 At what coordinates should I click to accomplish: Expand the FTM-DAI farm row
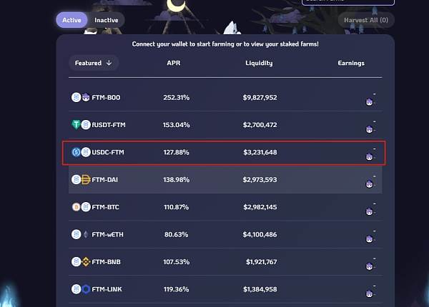225,179
